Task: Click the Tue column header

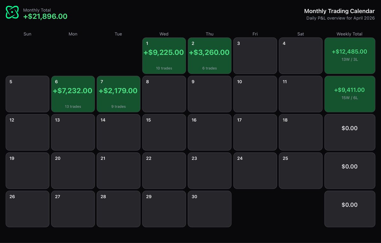Action: [118, 34]
